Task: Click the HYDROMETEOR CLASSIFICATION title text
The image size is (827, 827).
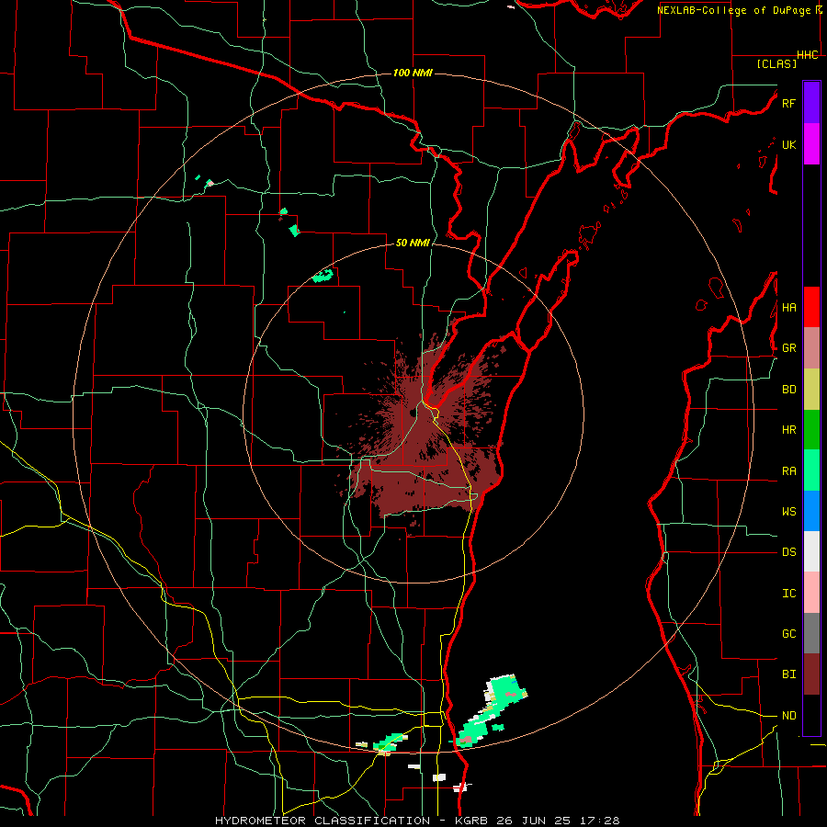Action: pyautogui.click(x=323, y=821)
